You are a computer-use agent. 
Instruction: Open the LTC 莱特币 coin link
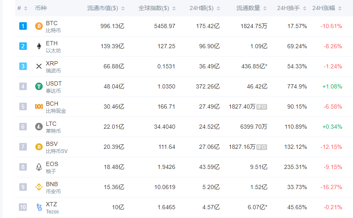click(x=53, y=127)
